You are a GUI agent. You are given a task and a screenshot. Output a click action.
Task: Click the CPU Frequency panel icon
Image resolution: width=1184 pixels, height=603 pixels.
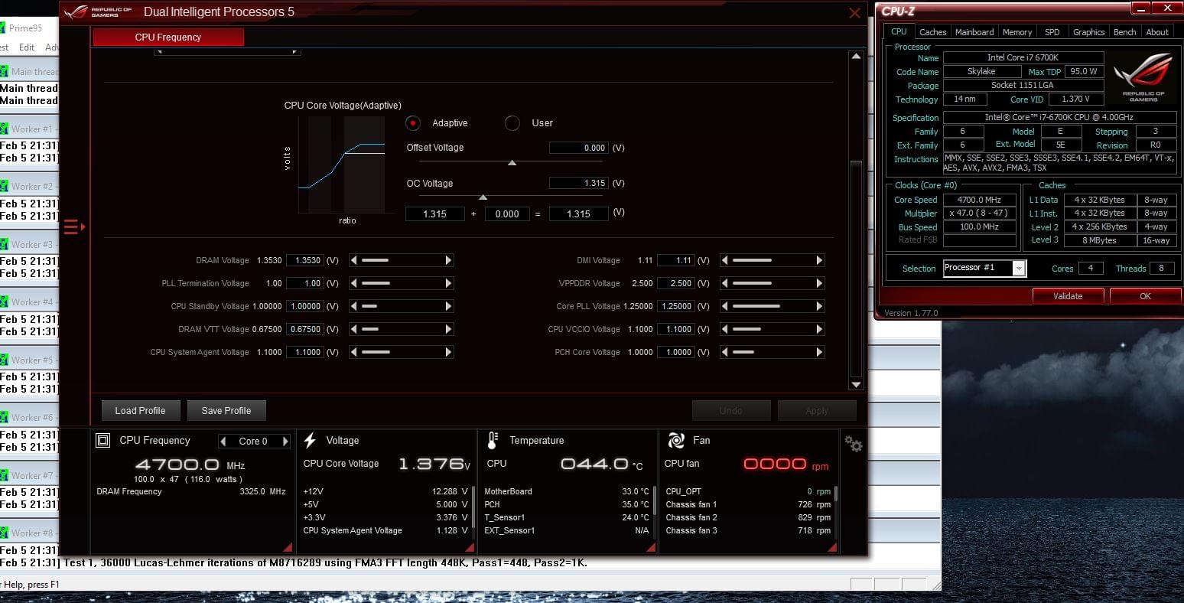point(102,441)
